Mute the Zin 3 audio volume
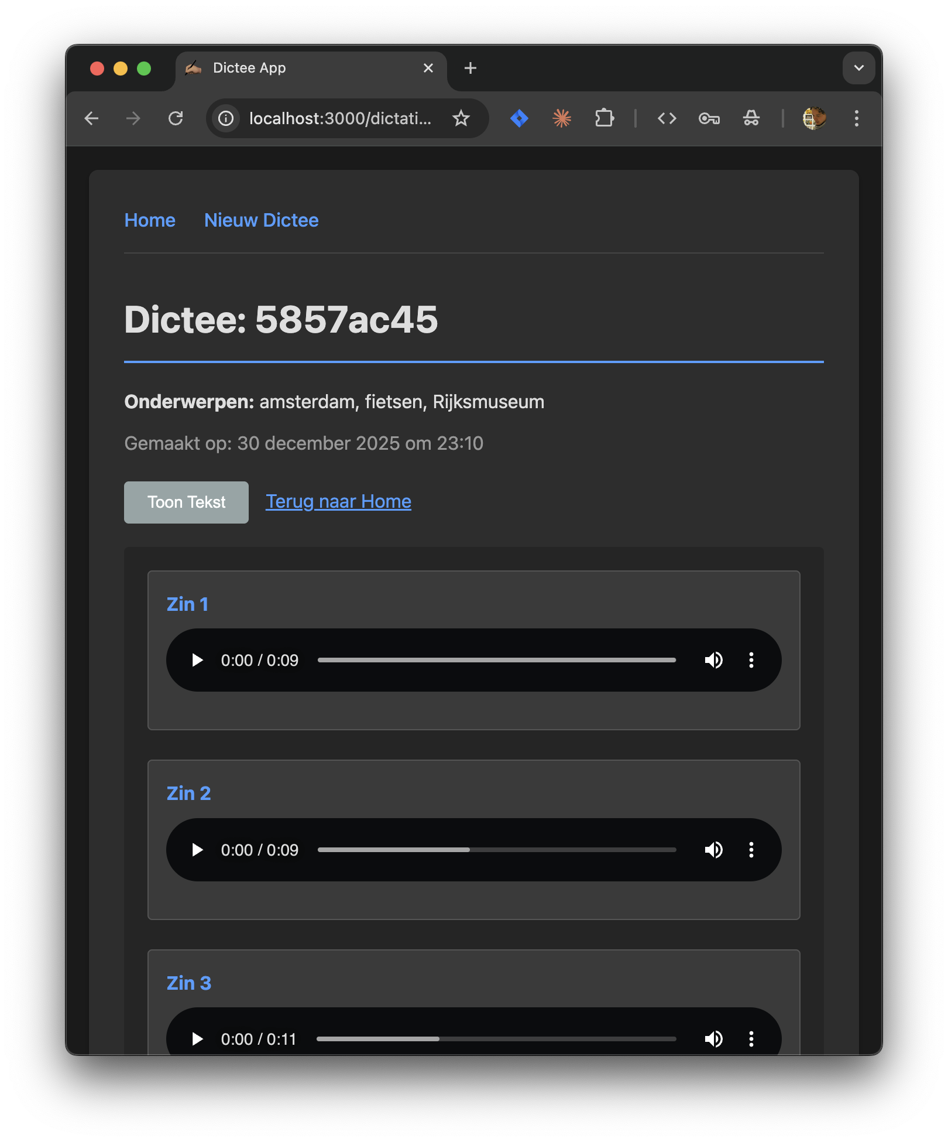 (713, 1038)
